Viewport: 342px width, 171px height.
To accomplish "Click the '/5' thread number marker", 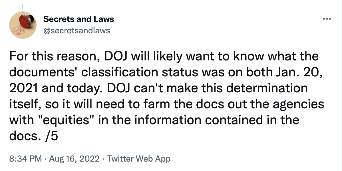I will pyautogui.click(x=52, y=136).
